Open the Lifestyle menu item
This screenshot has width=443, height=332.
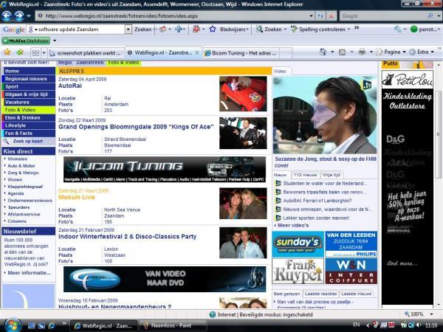(x=29, y=125)
